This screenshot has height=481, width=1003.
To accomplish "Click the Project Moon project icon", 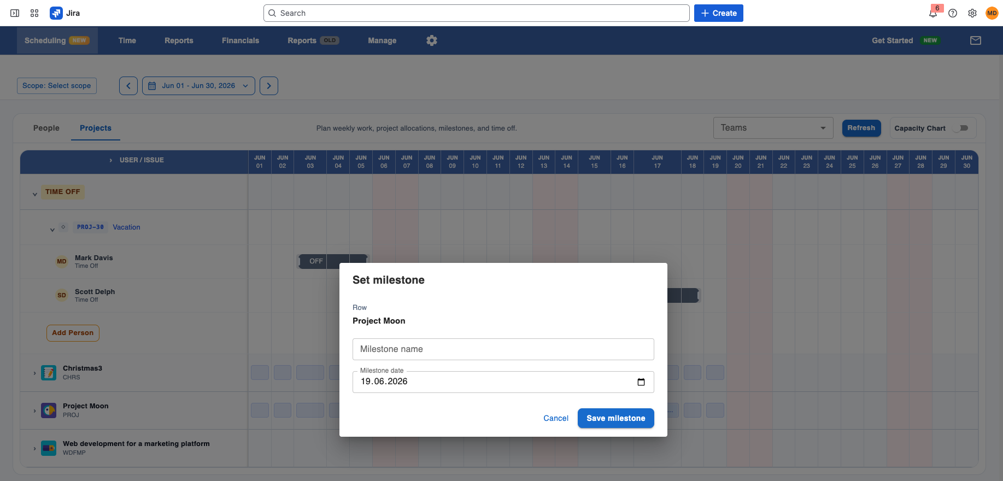I will pos(49,410).
